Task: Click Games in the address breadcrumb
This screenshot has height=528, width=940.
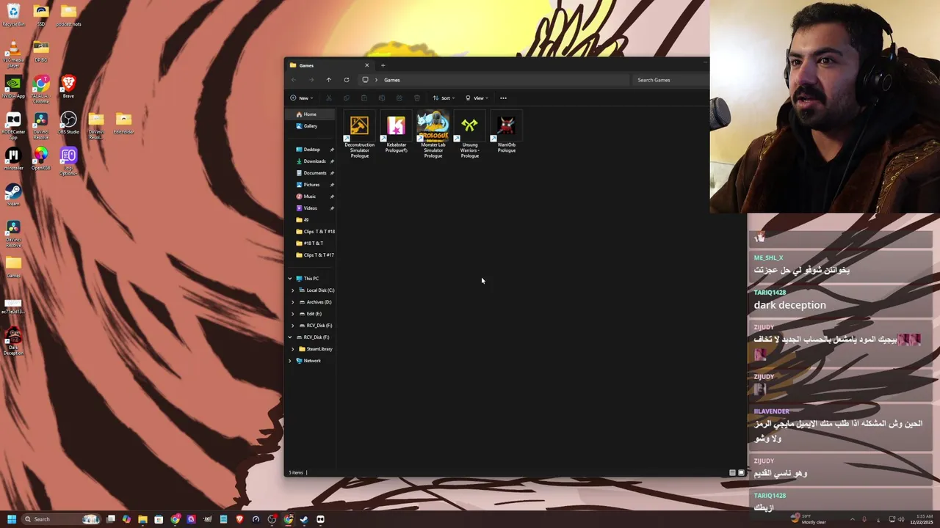Action: point(392,80)
